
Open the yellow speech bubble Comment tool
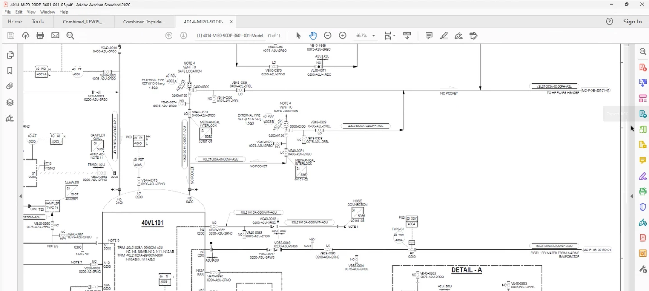coord(643,160)
